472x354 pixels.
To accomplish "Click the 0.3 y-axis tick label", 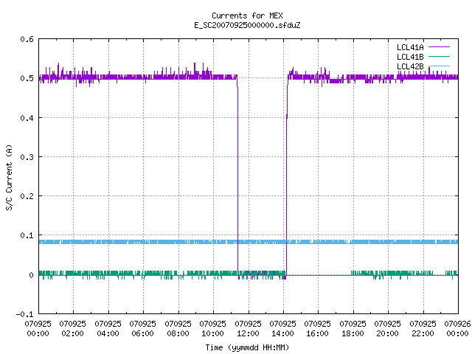I will point(27,157).
